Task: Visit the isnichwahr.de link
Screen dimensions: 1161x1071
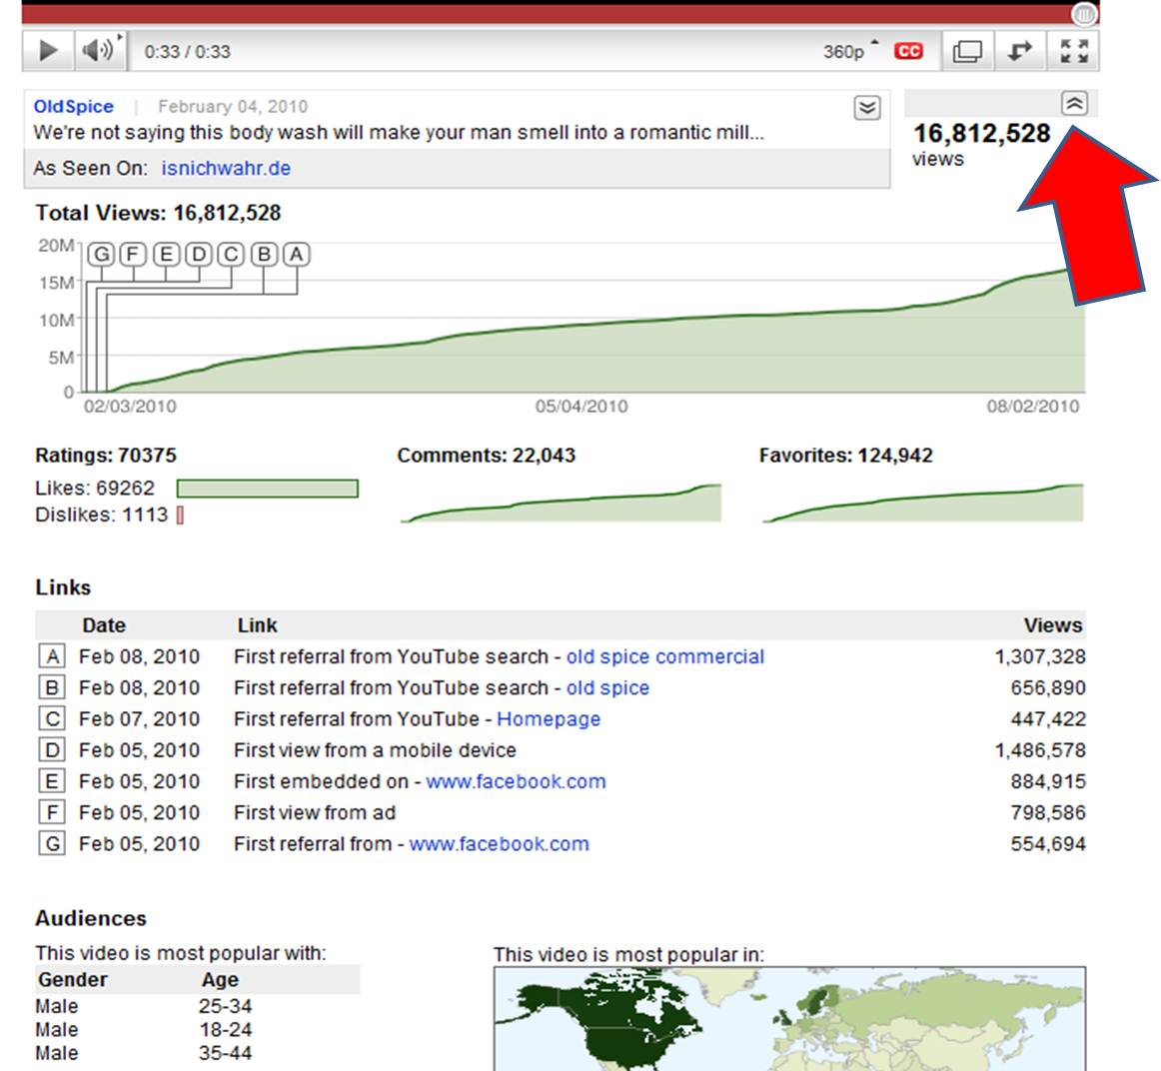Action: tap(226, 168)
